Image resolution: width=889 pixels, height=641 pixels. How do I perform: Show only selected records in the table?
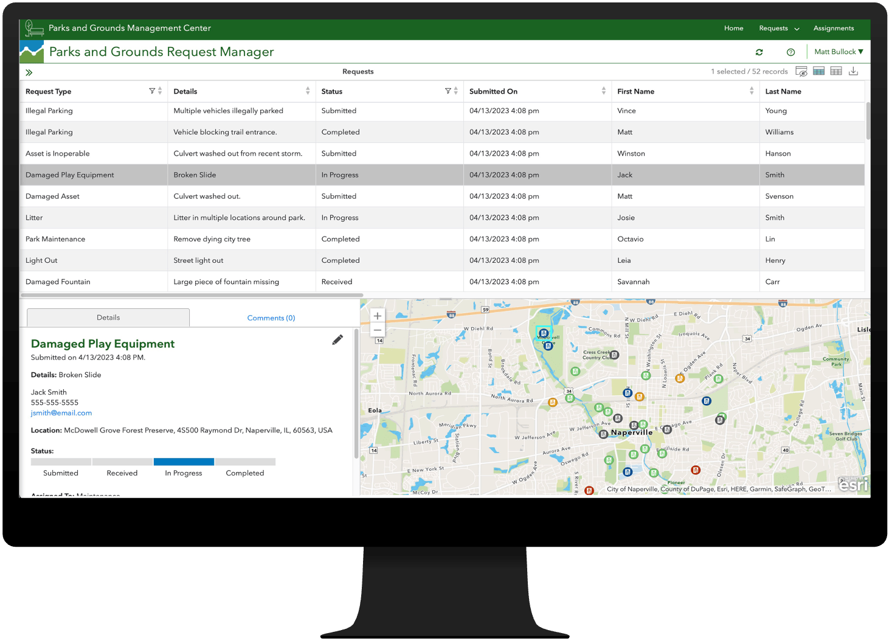[818, 71]
